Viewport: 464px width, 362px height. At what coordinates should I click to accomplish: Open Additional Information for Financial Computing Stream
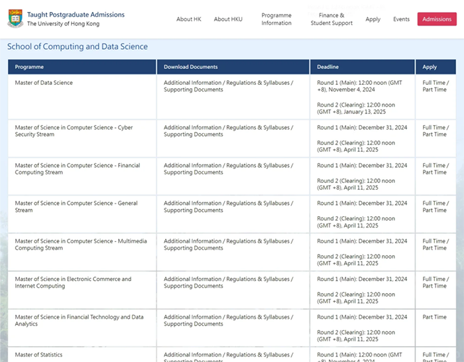click(192, 166)
